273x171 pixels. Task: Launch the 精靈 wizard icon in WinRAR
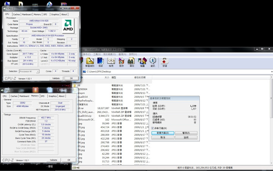(142, 62)
